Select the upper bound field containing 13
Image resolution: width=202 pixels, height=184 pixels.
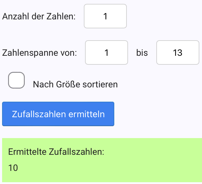178,52
